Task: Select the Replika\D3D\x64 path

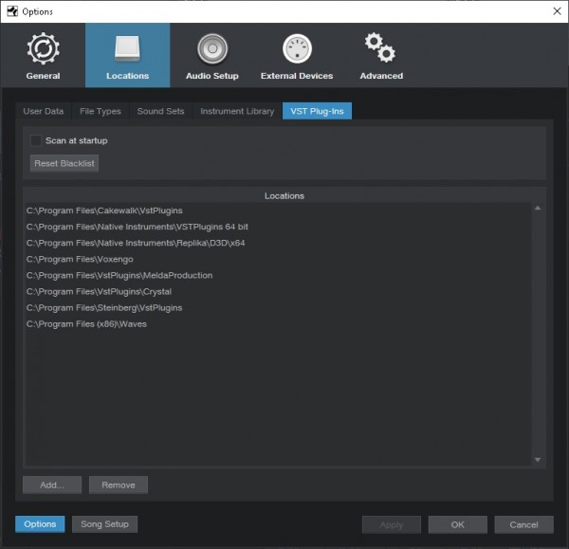Action: 278,243
